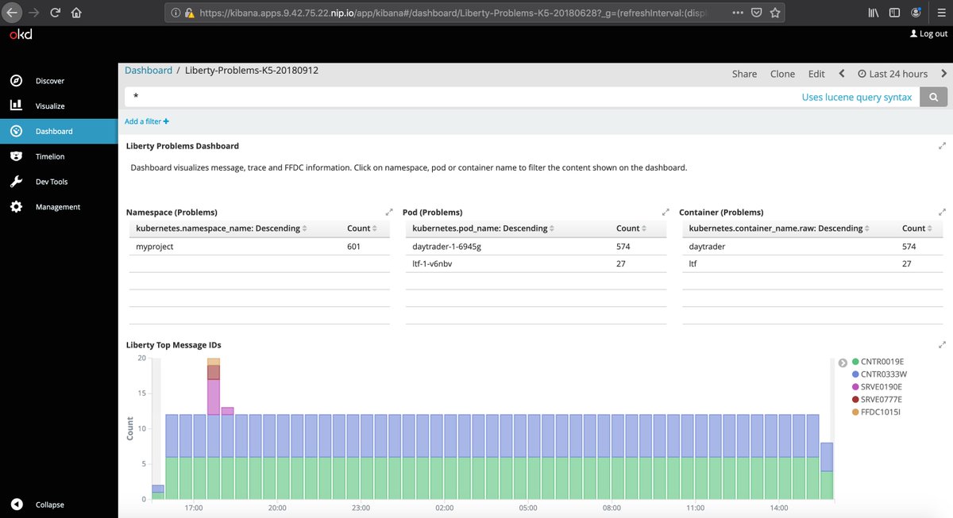
Task: Go to Timelion in sidebar
Action: click(50, 157)
